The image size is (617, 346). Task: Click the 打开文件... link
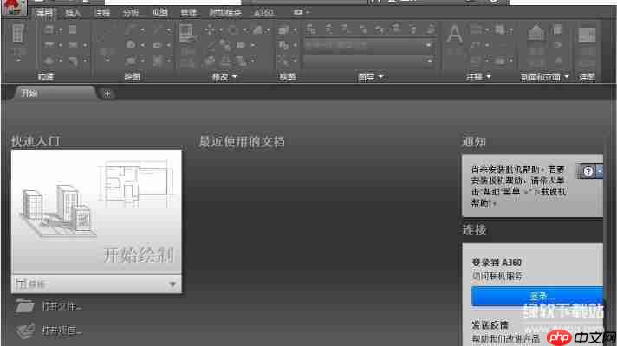(62, 307)
